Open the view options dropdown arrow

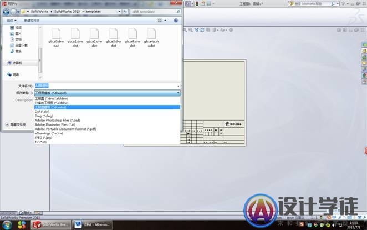tap(165, 21)
